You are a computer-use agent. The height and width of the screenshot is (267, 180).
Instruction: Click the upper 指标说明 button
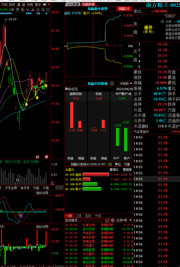pos(42,193)
